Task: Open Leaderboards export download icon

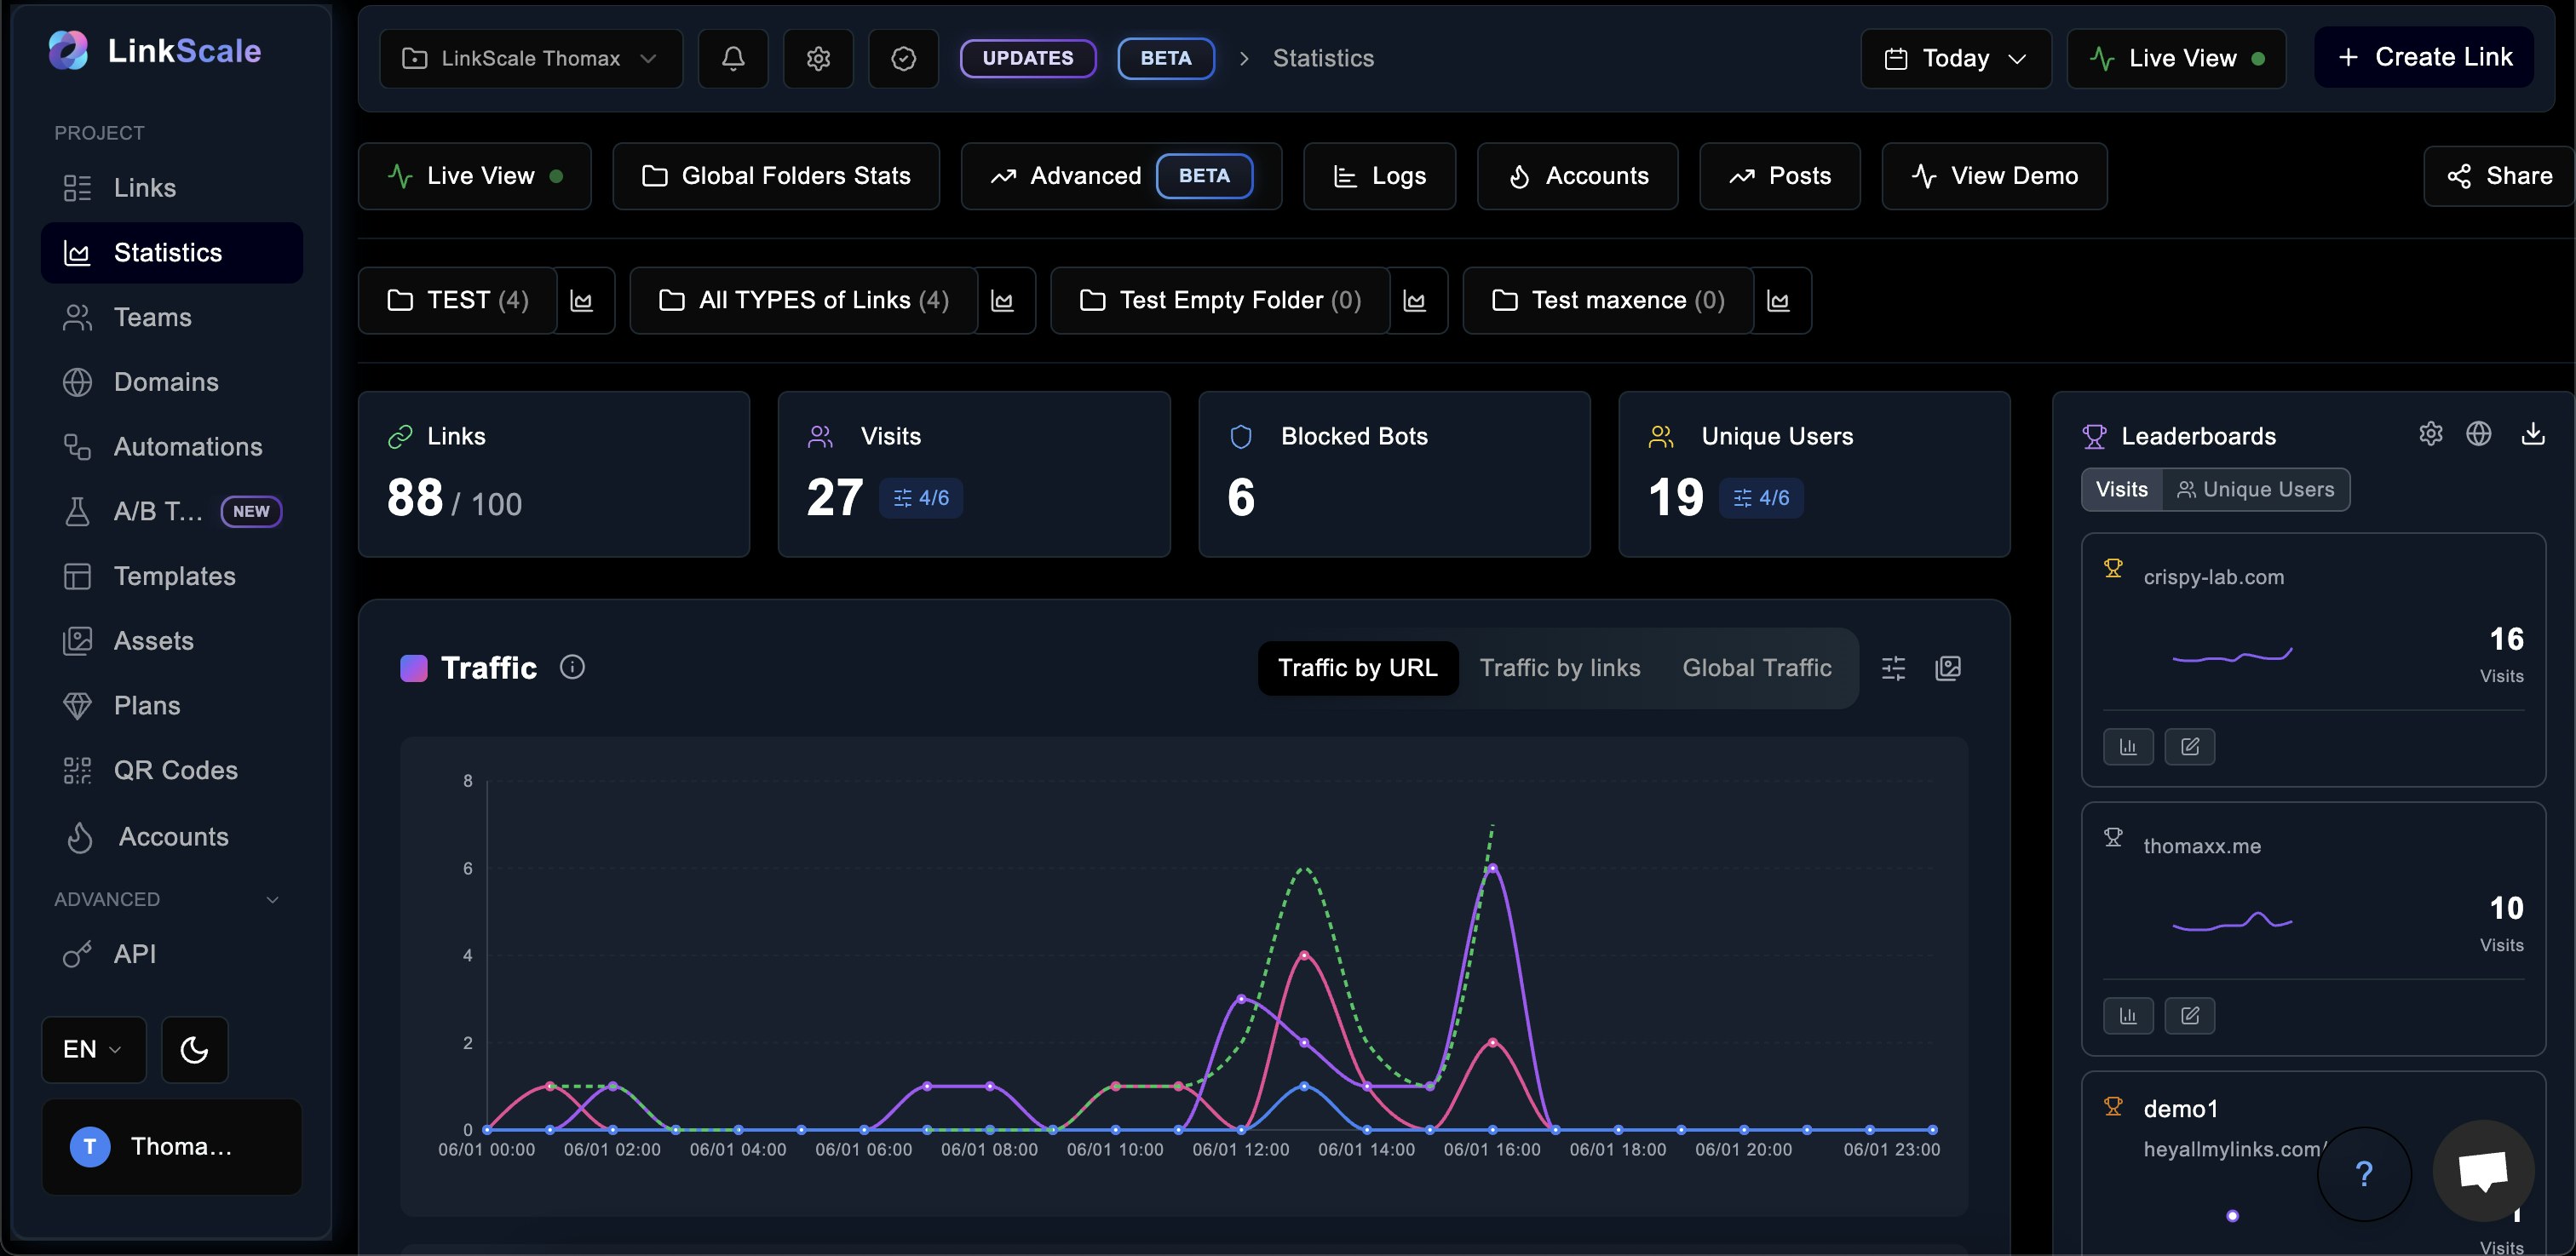Action: [x=2533, y=434]
